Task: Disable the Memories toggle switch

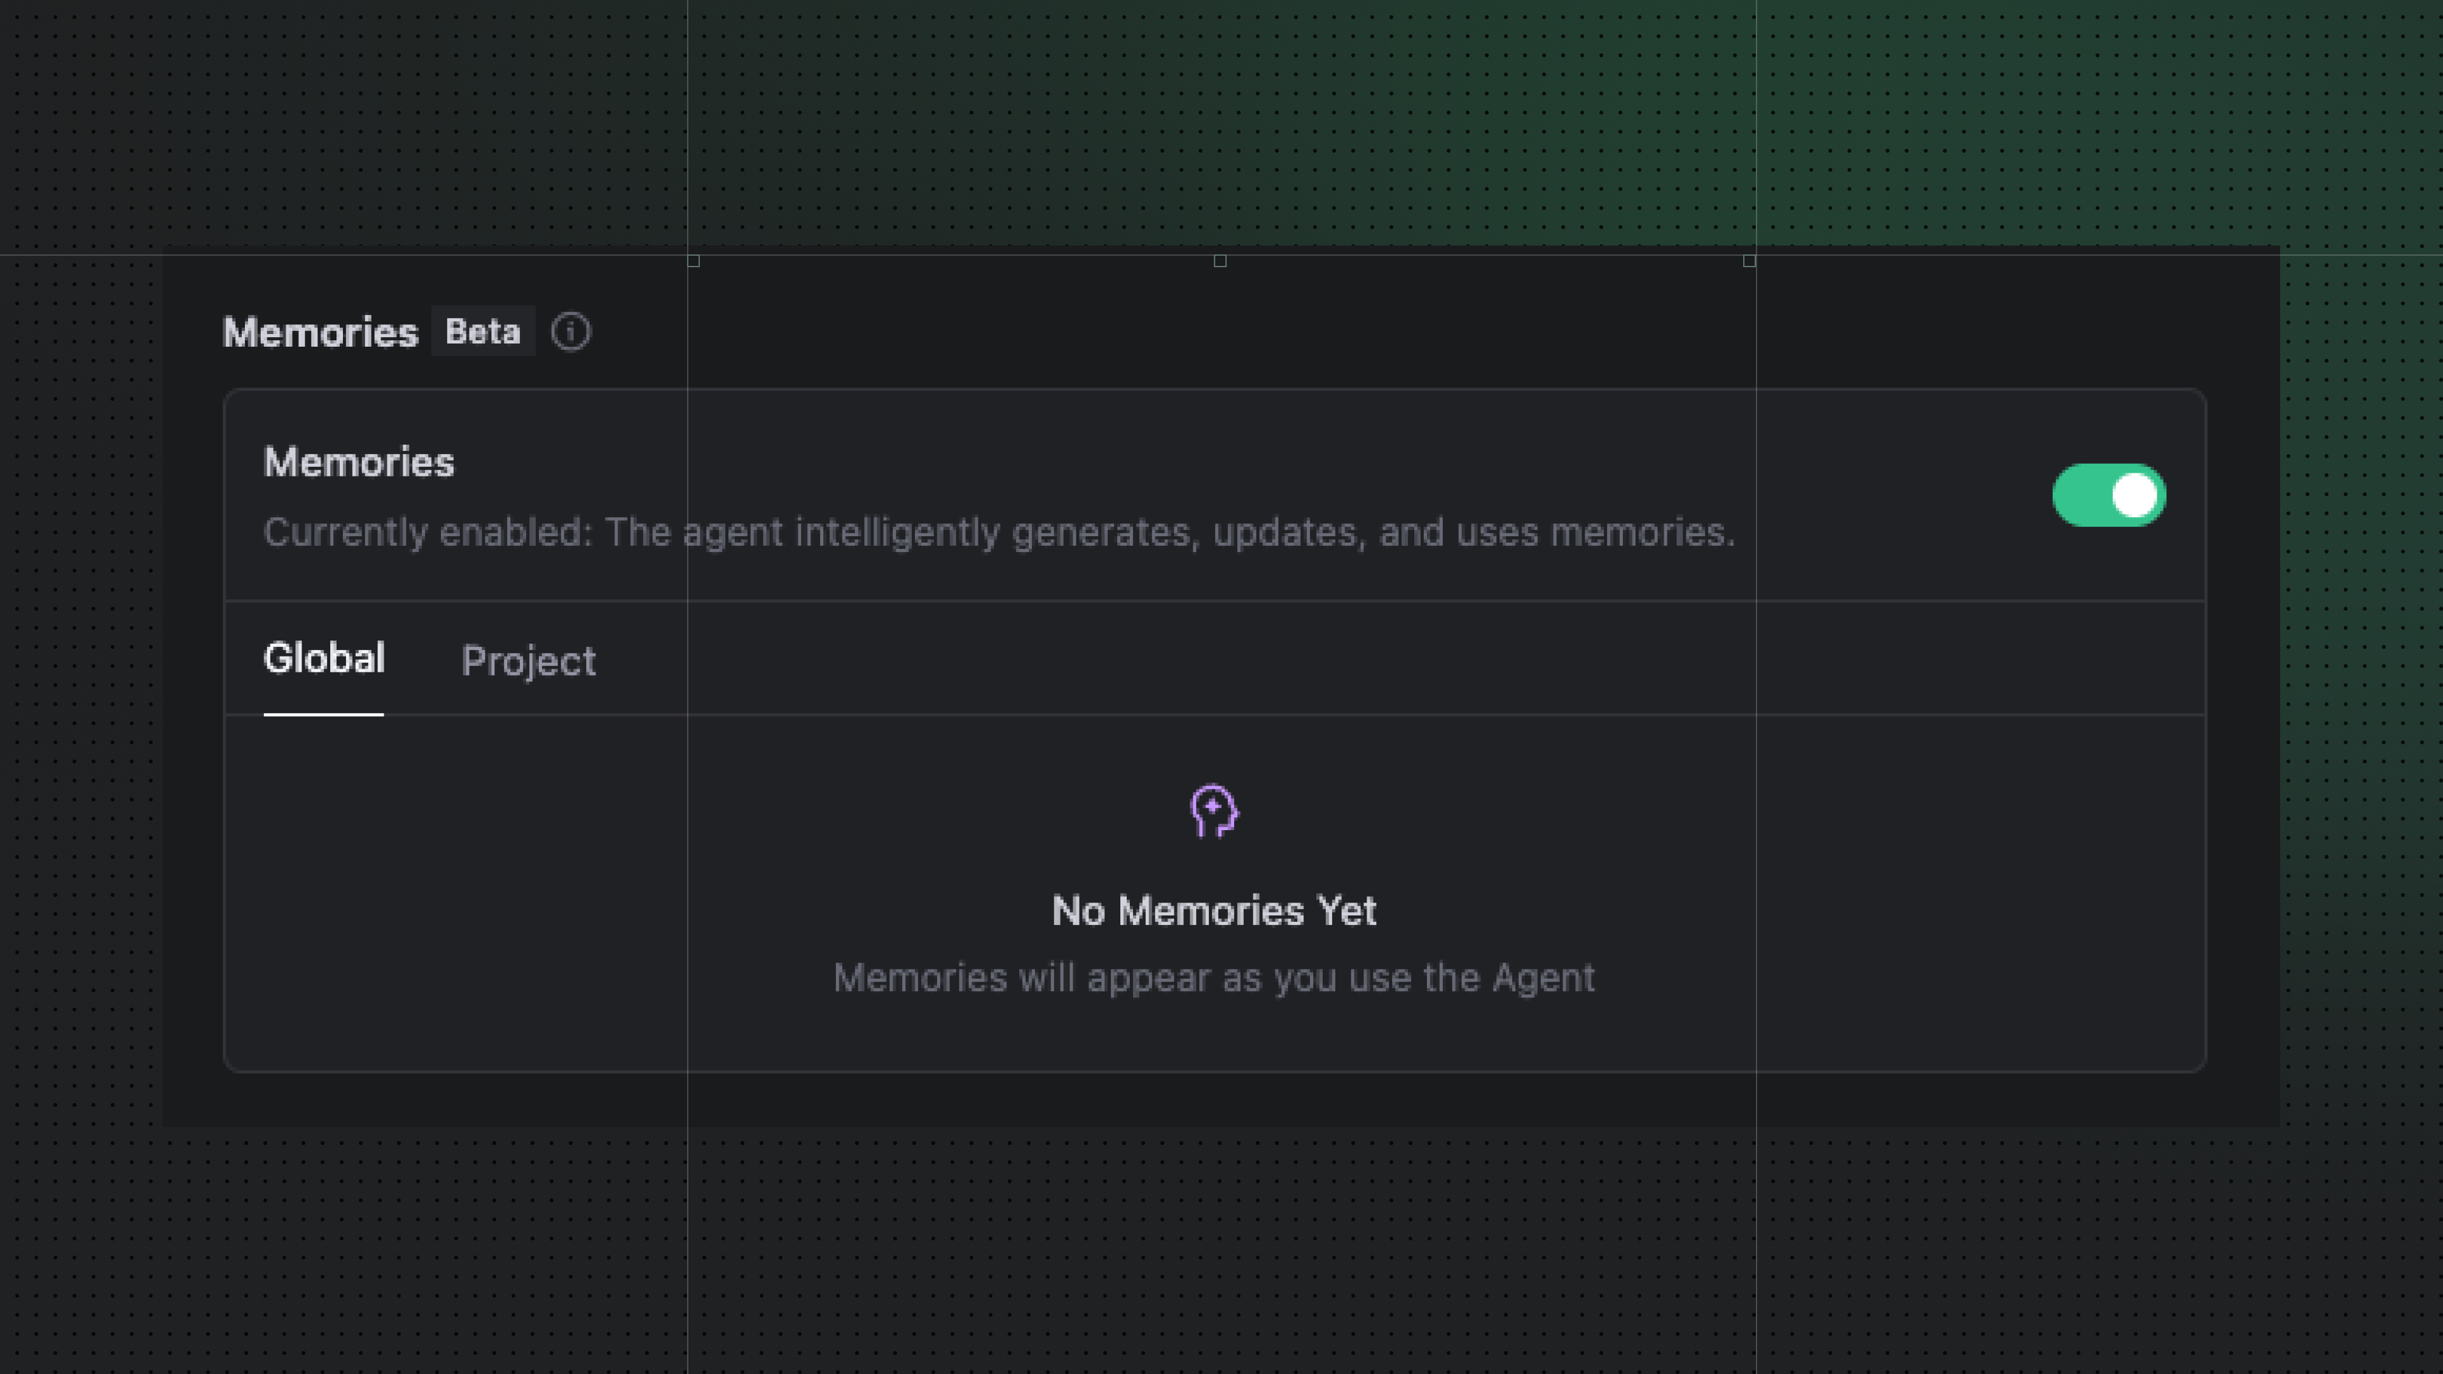Action: [x=2108, y=495]
